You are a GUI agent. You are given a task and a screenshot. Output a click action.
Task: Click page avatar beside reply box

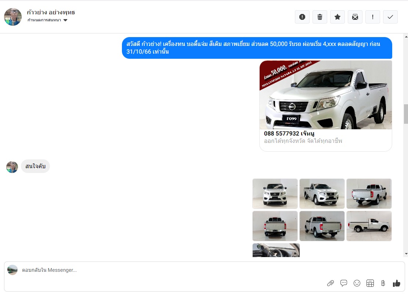point(12,270)
